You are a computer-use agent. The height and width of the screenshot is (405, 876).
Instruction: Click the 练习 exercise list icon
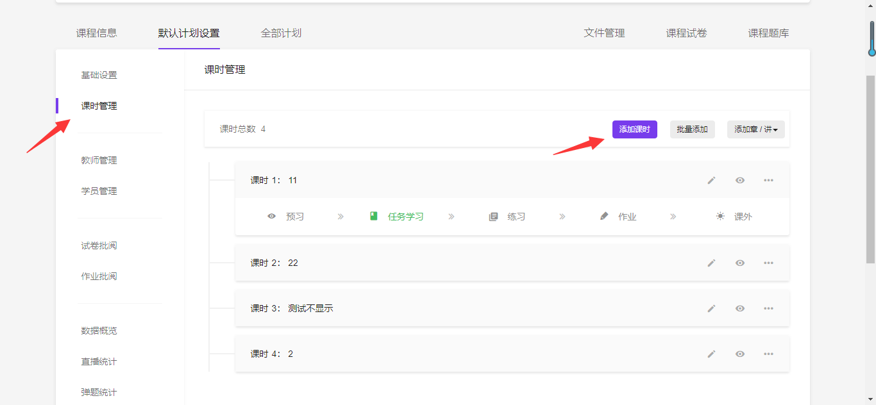(493, 217)
